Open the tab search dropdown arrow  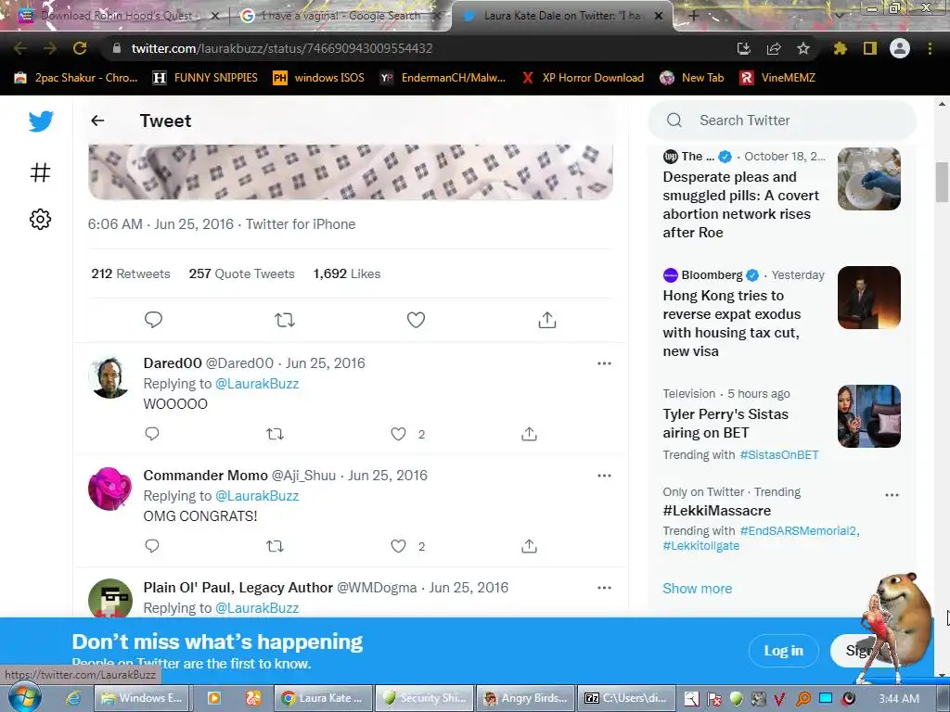(x=840, y=15)
